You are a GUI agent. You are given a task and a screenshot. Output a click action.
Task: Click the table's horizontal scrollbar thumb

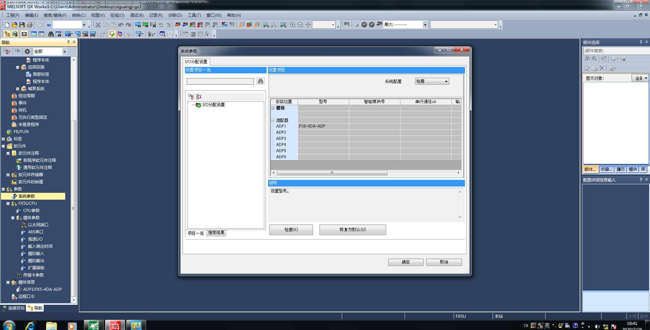[332, 173]
